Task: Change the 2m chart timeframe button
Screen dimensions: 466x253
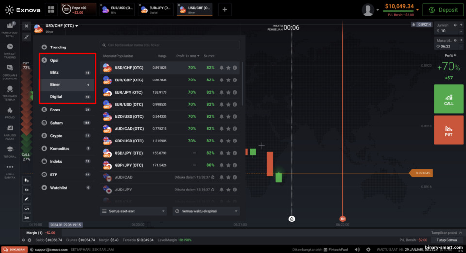Action: click(x=26, y=218)
